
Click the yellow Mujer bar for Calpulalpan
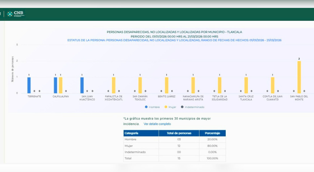tap(61, 85)
